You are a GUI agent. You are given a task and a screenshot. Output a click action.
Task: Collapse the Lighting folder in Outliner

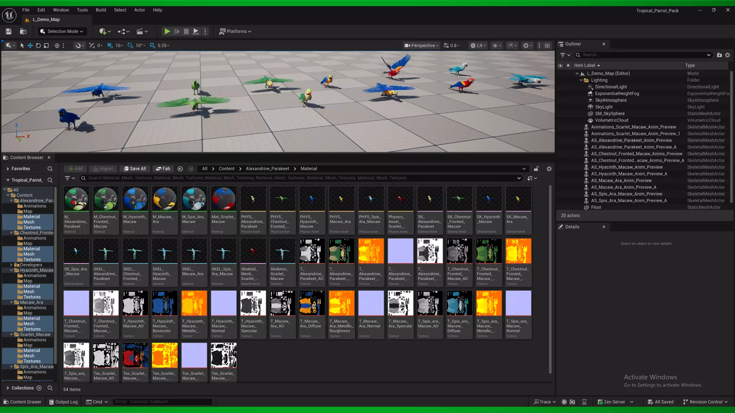[581, 80]
